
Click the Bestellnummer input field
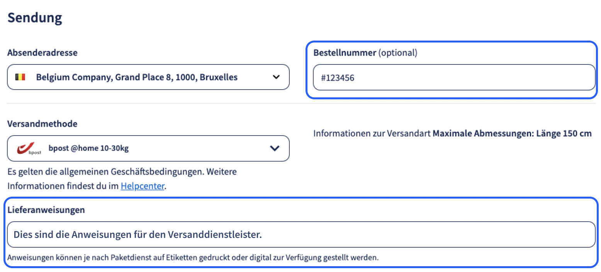point(454,77)
